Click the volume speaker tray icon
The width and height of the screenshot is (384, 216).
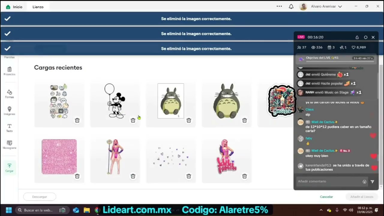[x=351, y=210]
